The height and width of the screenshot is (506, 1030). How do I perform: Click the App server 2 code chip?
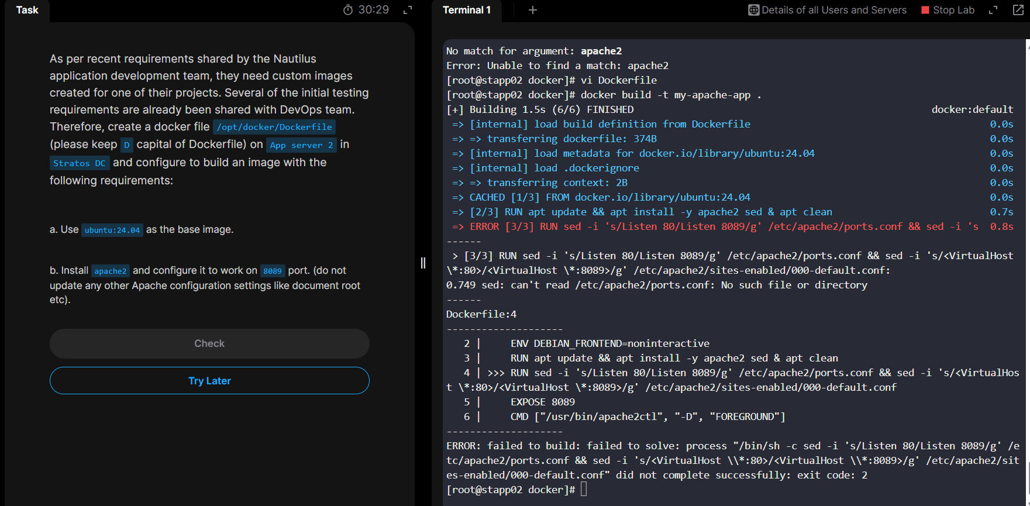[x=301, y=145]
